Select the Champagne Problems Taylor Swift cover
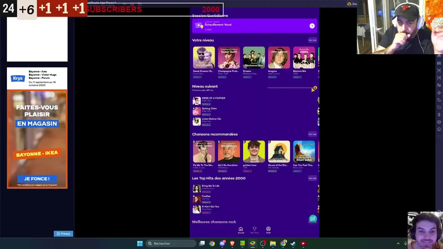Viewport: 443px width, 249px height. tap(229, 57)
